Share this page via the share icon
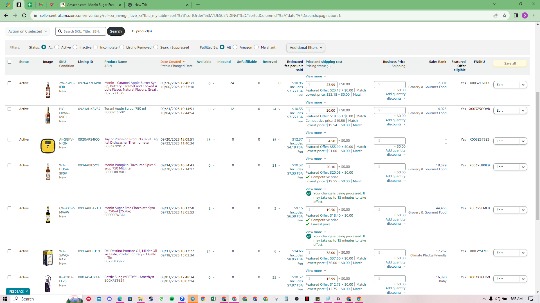Screen dimensions: 540x303 [x=496, y=15]
